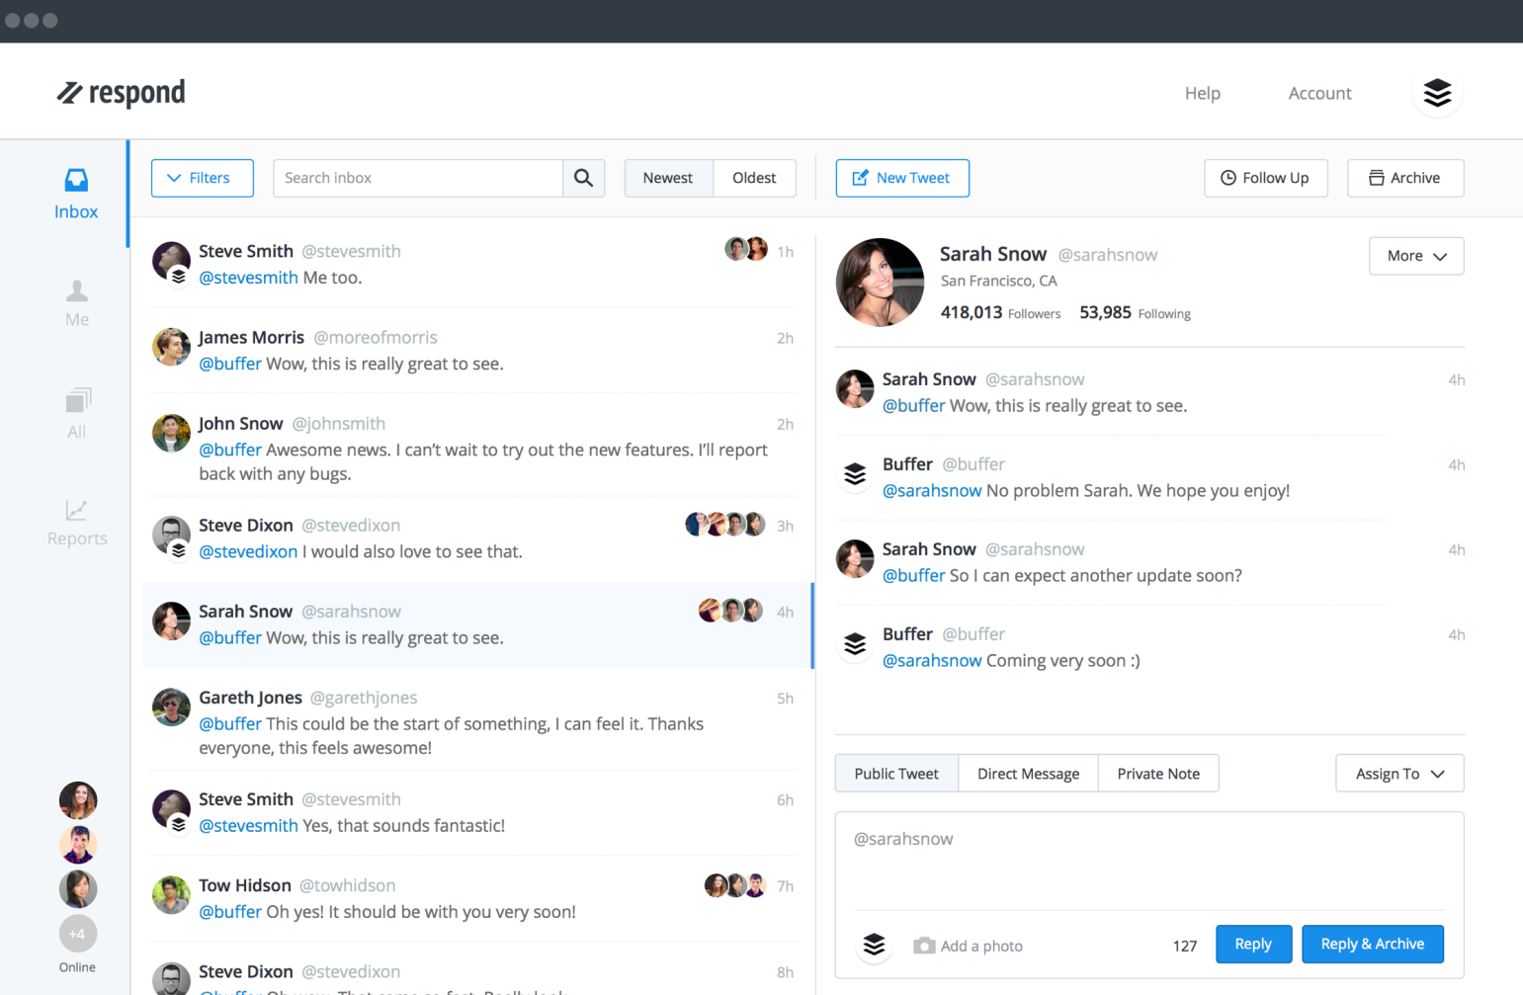Viewport: 1523px width, 995px height.
Task: Click James Morris's avatar in inbox list
Action: (171, 347)
